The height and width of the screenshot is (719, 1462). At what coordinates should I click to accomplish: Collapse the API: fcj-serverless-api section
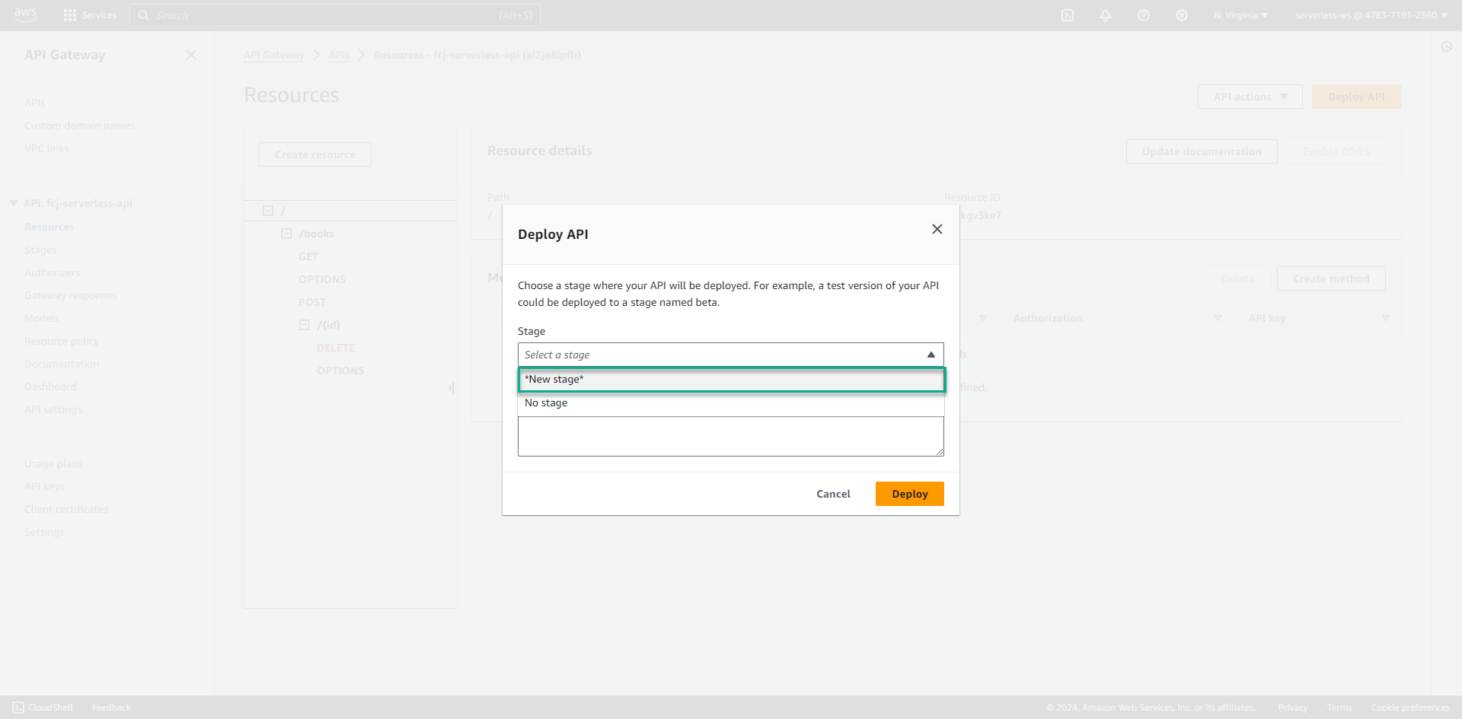point(14,203)
